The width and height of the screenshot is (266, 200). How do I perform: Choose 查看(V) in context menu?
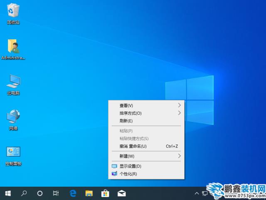click(x=146, y=105)
